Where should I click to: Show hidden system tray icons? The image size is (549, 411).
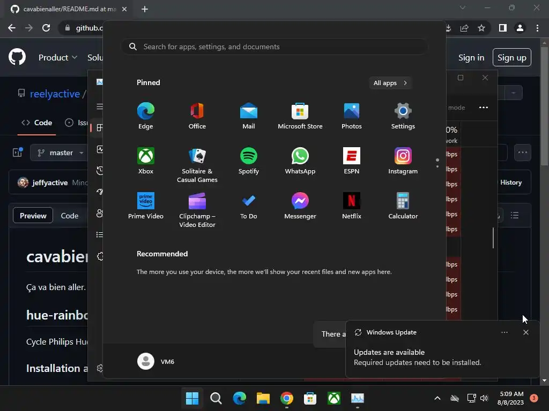click(437, 398)
